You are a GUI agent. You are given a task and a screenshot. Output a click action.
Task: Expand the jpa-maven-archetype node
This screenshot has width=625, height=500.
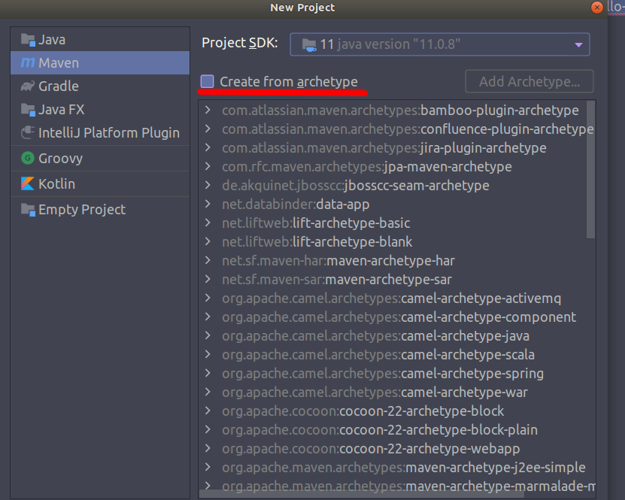point(208,166)
